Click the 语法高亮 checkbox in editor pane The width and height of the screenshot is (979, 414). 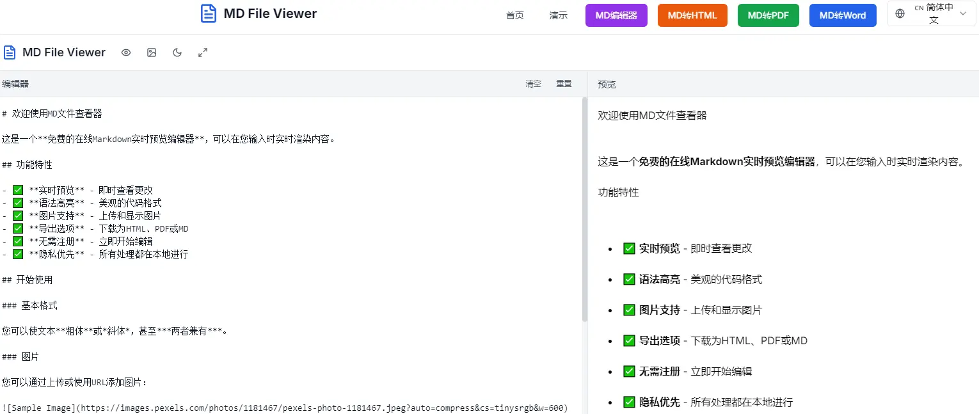point(17,202)
